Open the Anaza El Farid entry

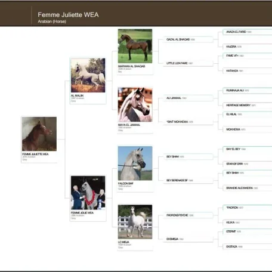pos(248,32)
